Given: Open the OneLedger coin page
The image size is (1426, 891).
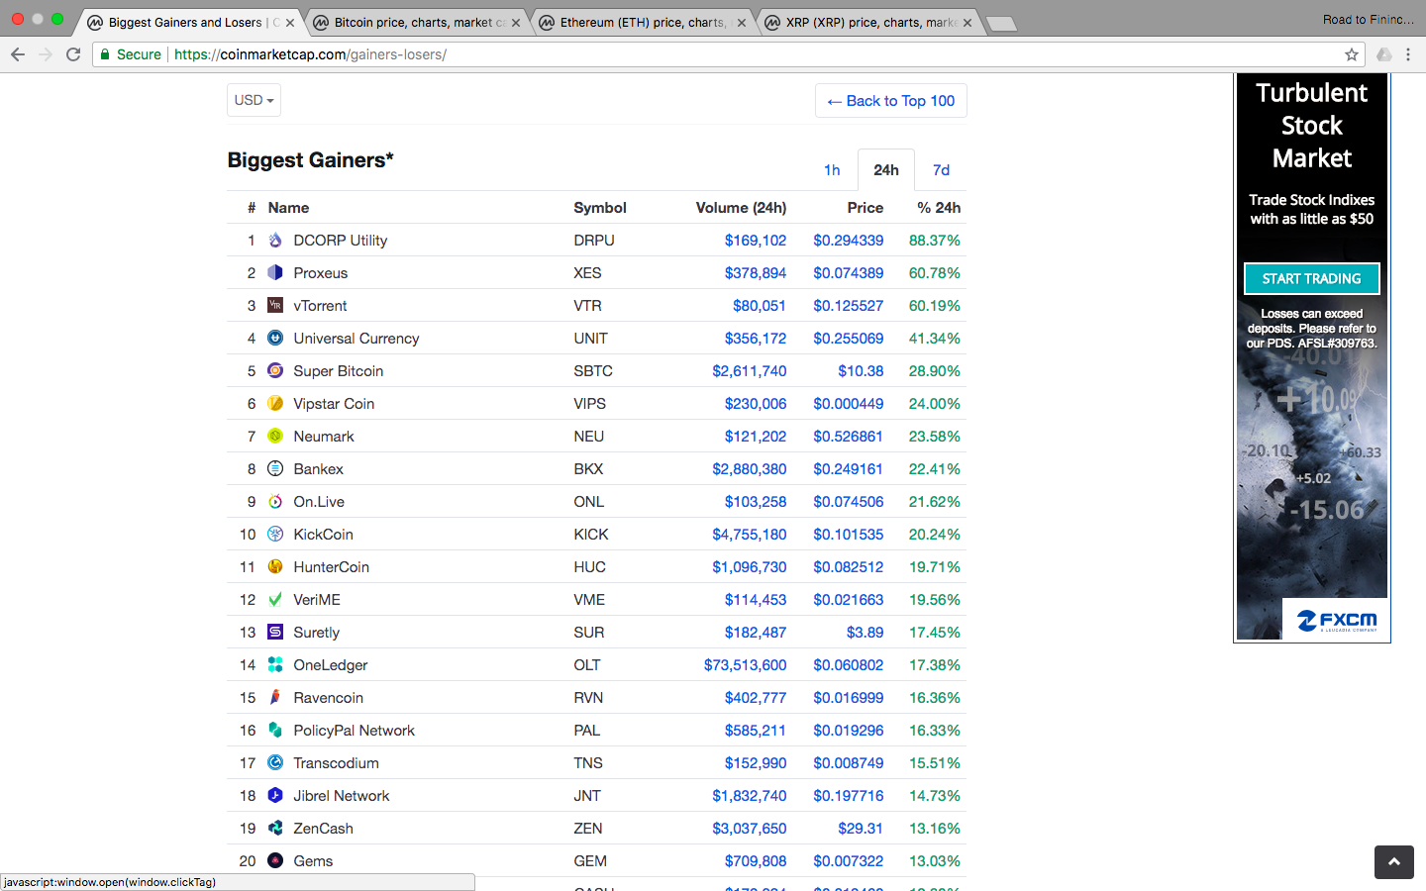Looking at the screenshot, I should [x=330, y=665].
